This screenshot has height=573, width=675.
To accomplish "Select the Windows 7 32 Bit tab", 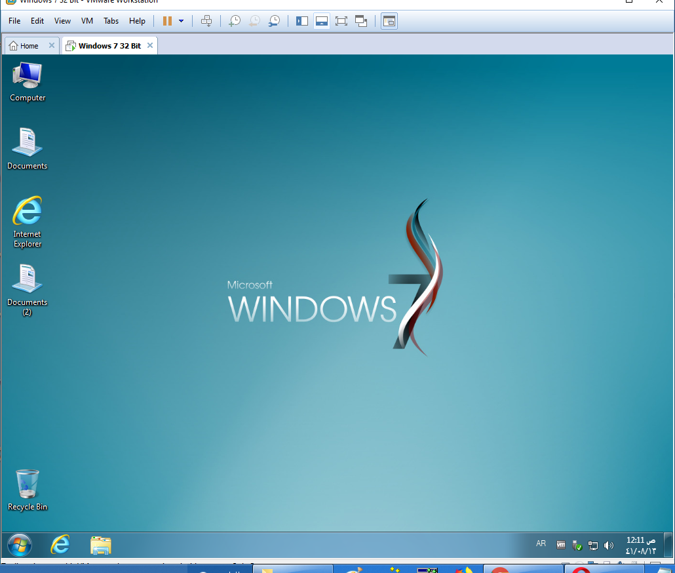I will click(109, 46).
